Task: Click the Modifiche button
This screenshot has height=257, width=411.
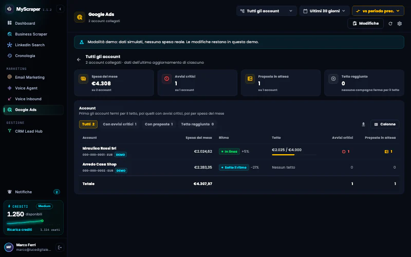Action: [365, 23]
